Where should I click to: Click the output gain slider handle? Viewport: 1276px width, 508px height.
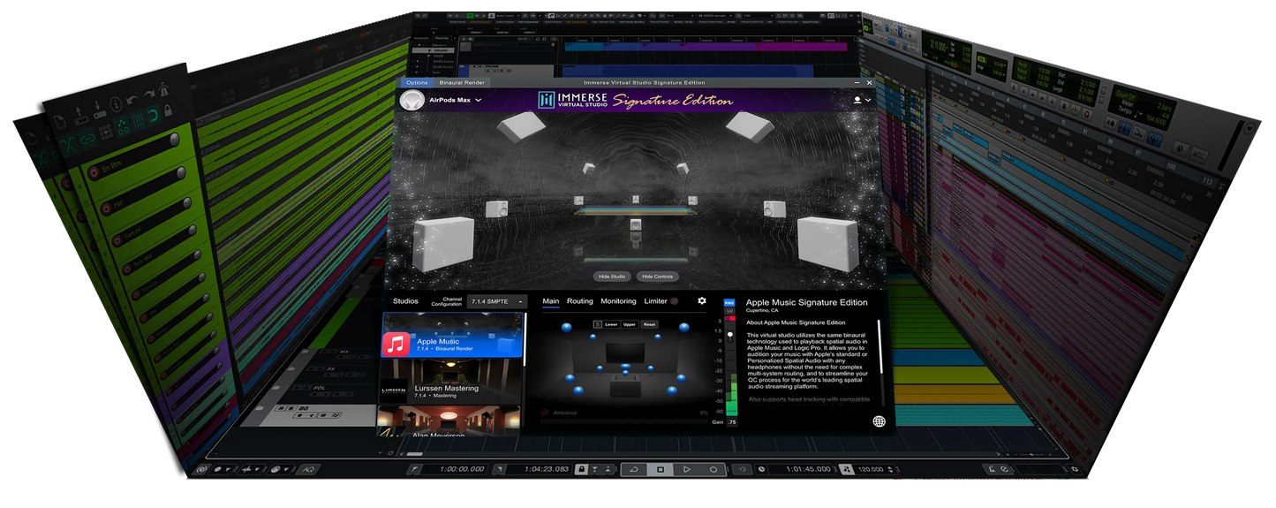pyautogui.click(x=730, y=337)
